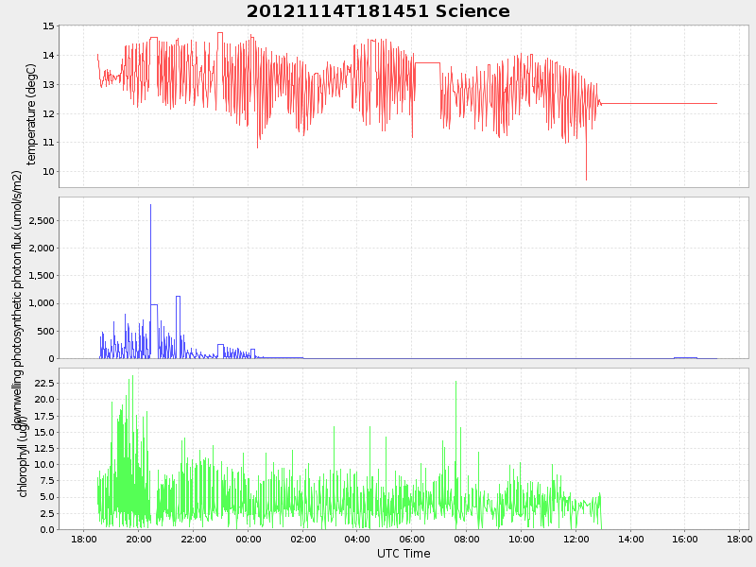Click the '00:00' time axis tick

click(249, 539)
